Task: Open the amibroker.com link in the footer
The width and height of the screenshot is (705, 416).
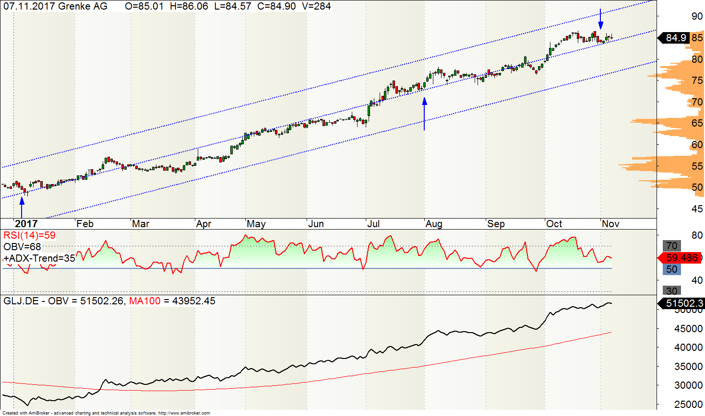Action: click(x=184, y=413)
